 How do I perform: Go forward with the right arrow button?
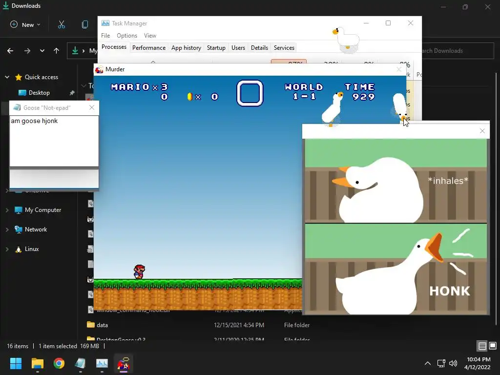(27, 51)
